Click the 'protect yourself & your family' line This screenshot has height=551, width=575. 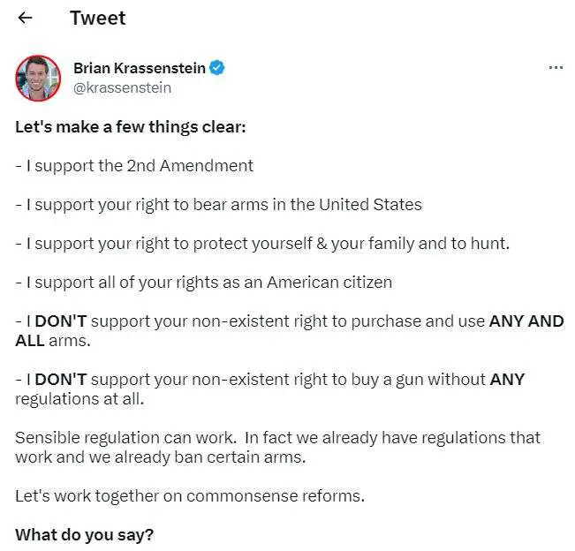pos(262,244)
